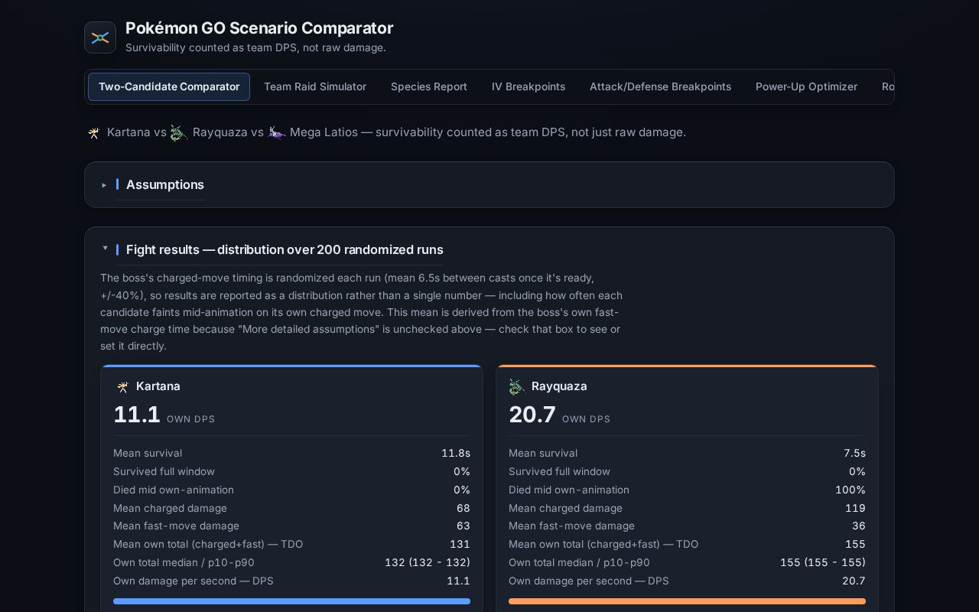Open the Power-Up Optimizer tab
Viewport: 979px width, 612px height.
pos(806,86)
